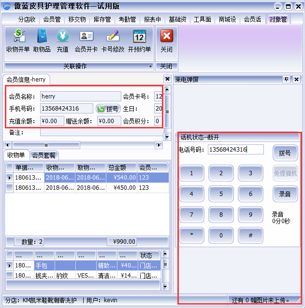This screenshot has height=308, width=305.
Task: Expand the 关联操作 group launcher
Action: [150, 66]
